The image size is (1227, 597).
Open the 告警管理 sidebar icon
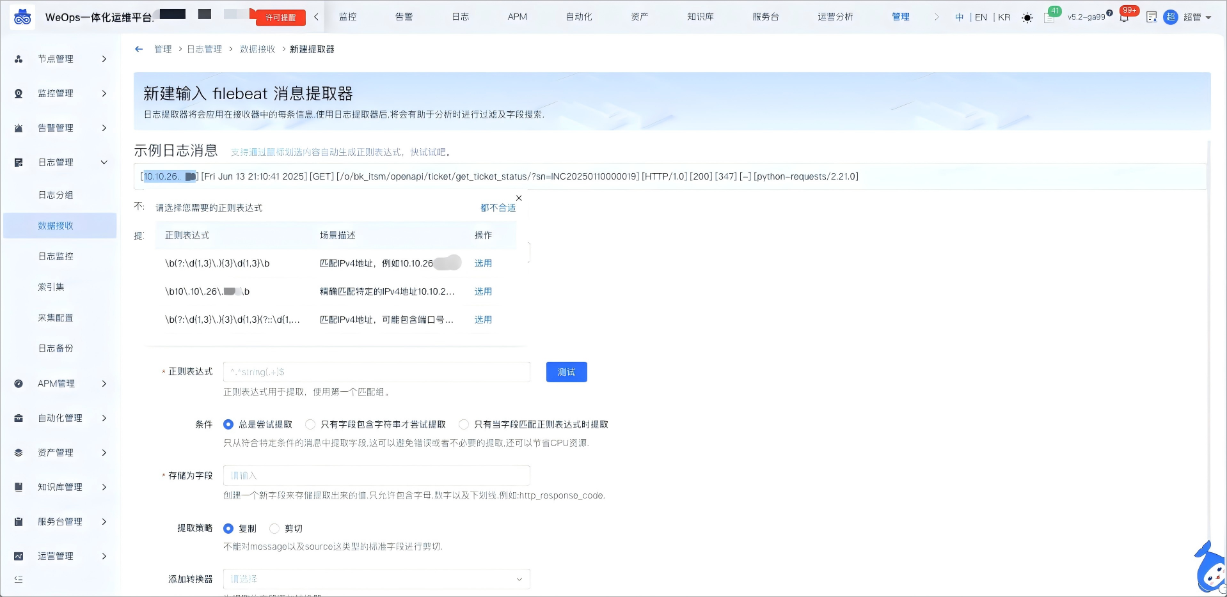(18, 128)
